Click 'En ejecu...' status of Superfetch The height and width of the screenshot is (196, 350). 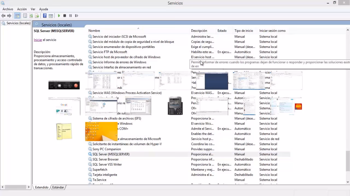(x=224, y=170)
